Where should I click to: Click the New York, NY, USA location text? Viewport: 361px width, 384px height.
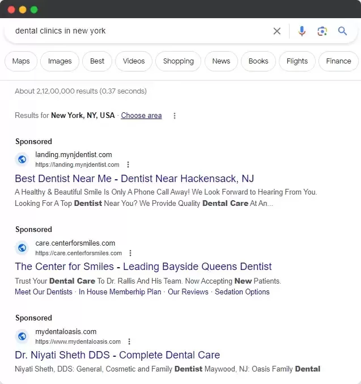pos(83,115)
